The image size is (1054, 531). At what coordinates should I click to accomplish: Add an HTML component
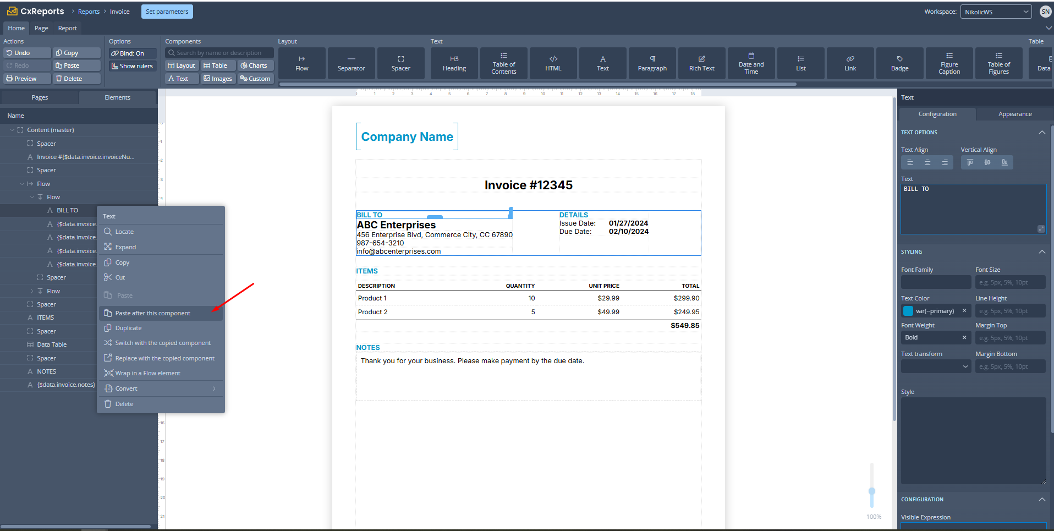pyautogui.click(x=553, y=63)
